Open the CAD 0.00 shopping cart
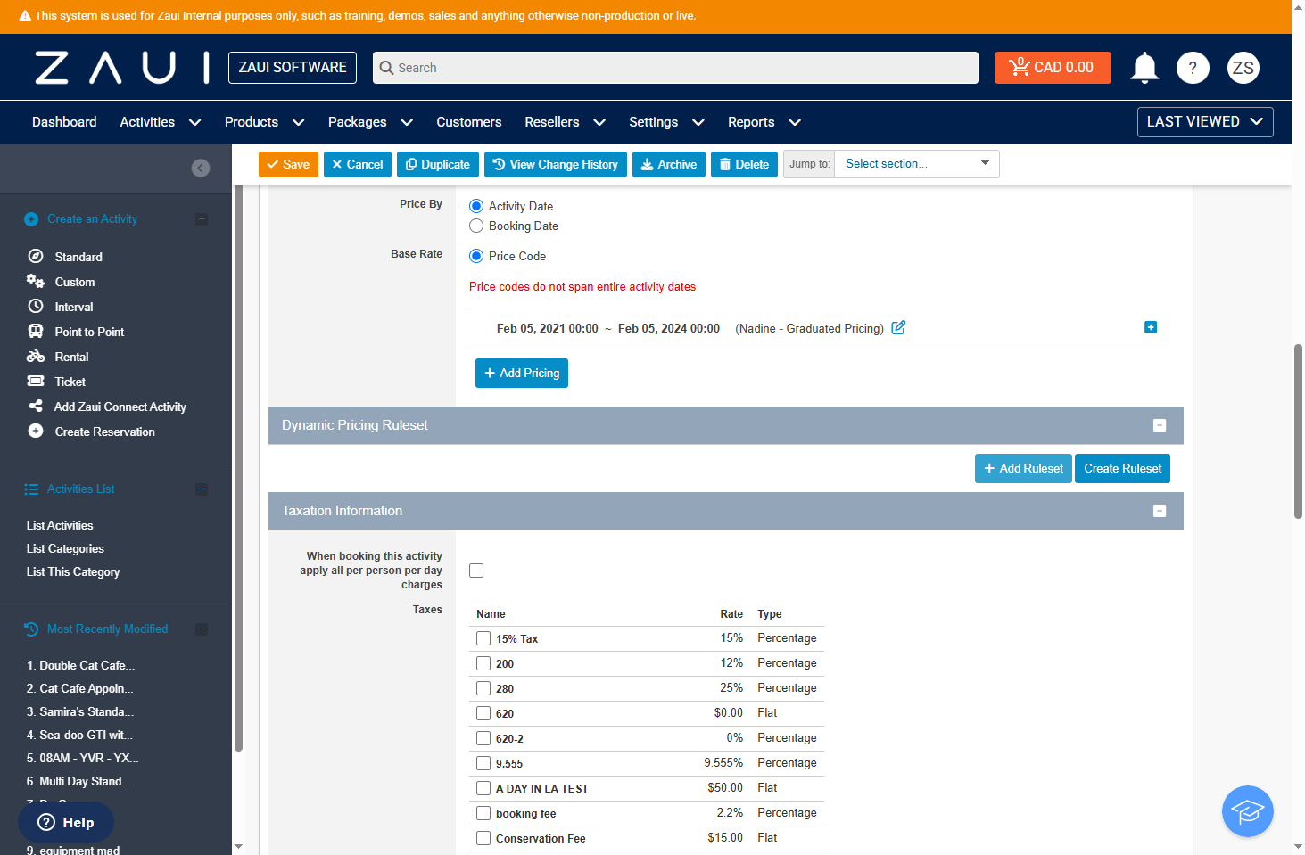This screenshot has width=1305, height=855. [1053, 68]
